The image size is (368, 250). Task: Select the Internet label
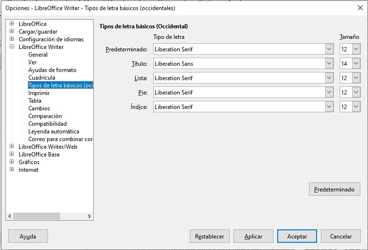coord(28,170)
